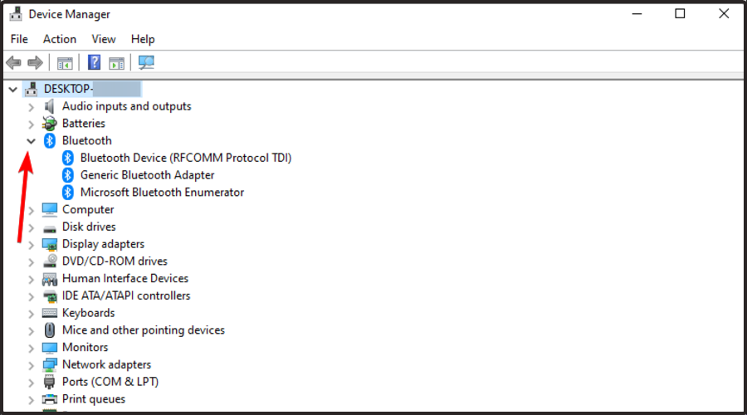
Task: Select Bluetooth Device (RFCOMM Protocol TDI)
Action: pyautogui.click(x=185, y=158)
